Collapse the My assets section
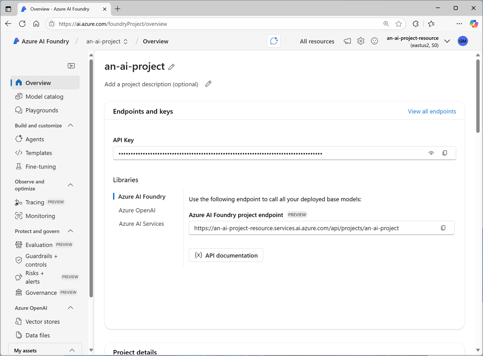Viewport: 483px width, 356px height. pos(72,350)
